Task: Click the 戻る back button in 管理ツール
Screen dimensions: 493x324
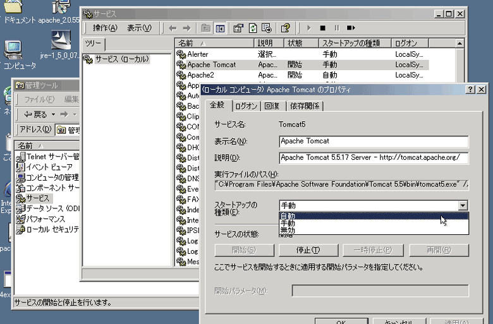Action: 36,114
